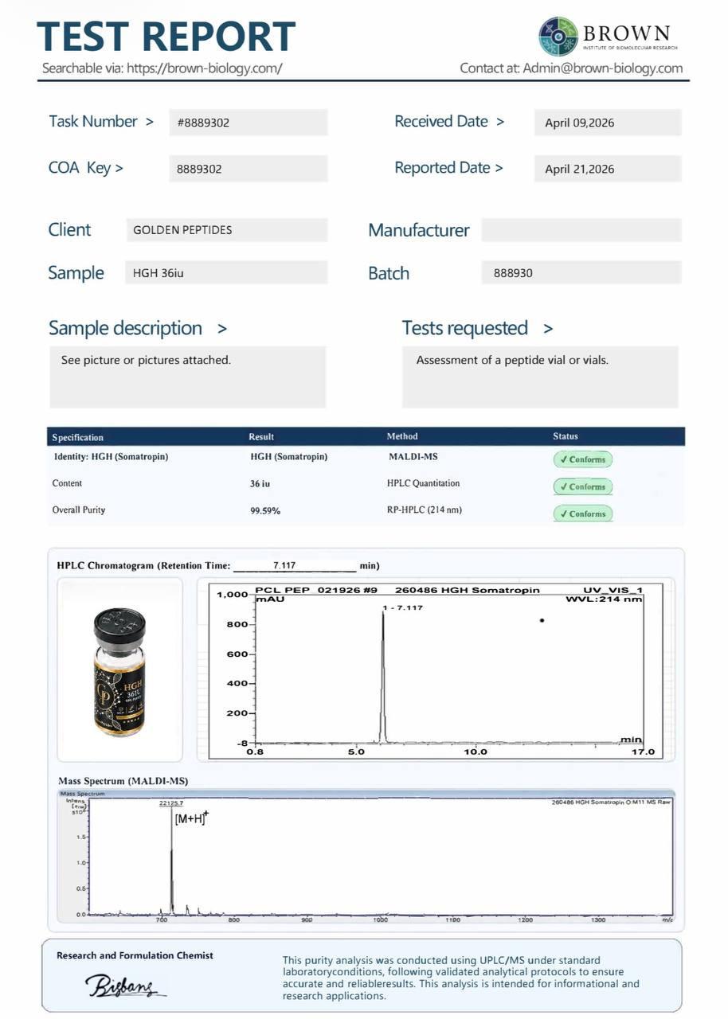
Task: Click the Identity: HGH (Somatropin) specification cell
Action: 111,457
